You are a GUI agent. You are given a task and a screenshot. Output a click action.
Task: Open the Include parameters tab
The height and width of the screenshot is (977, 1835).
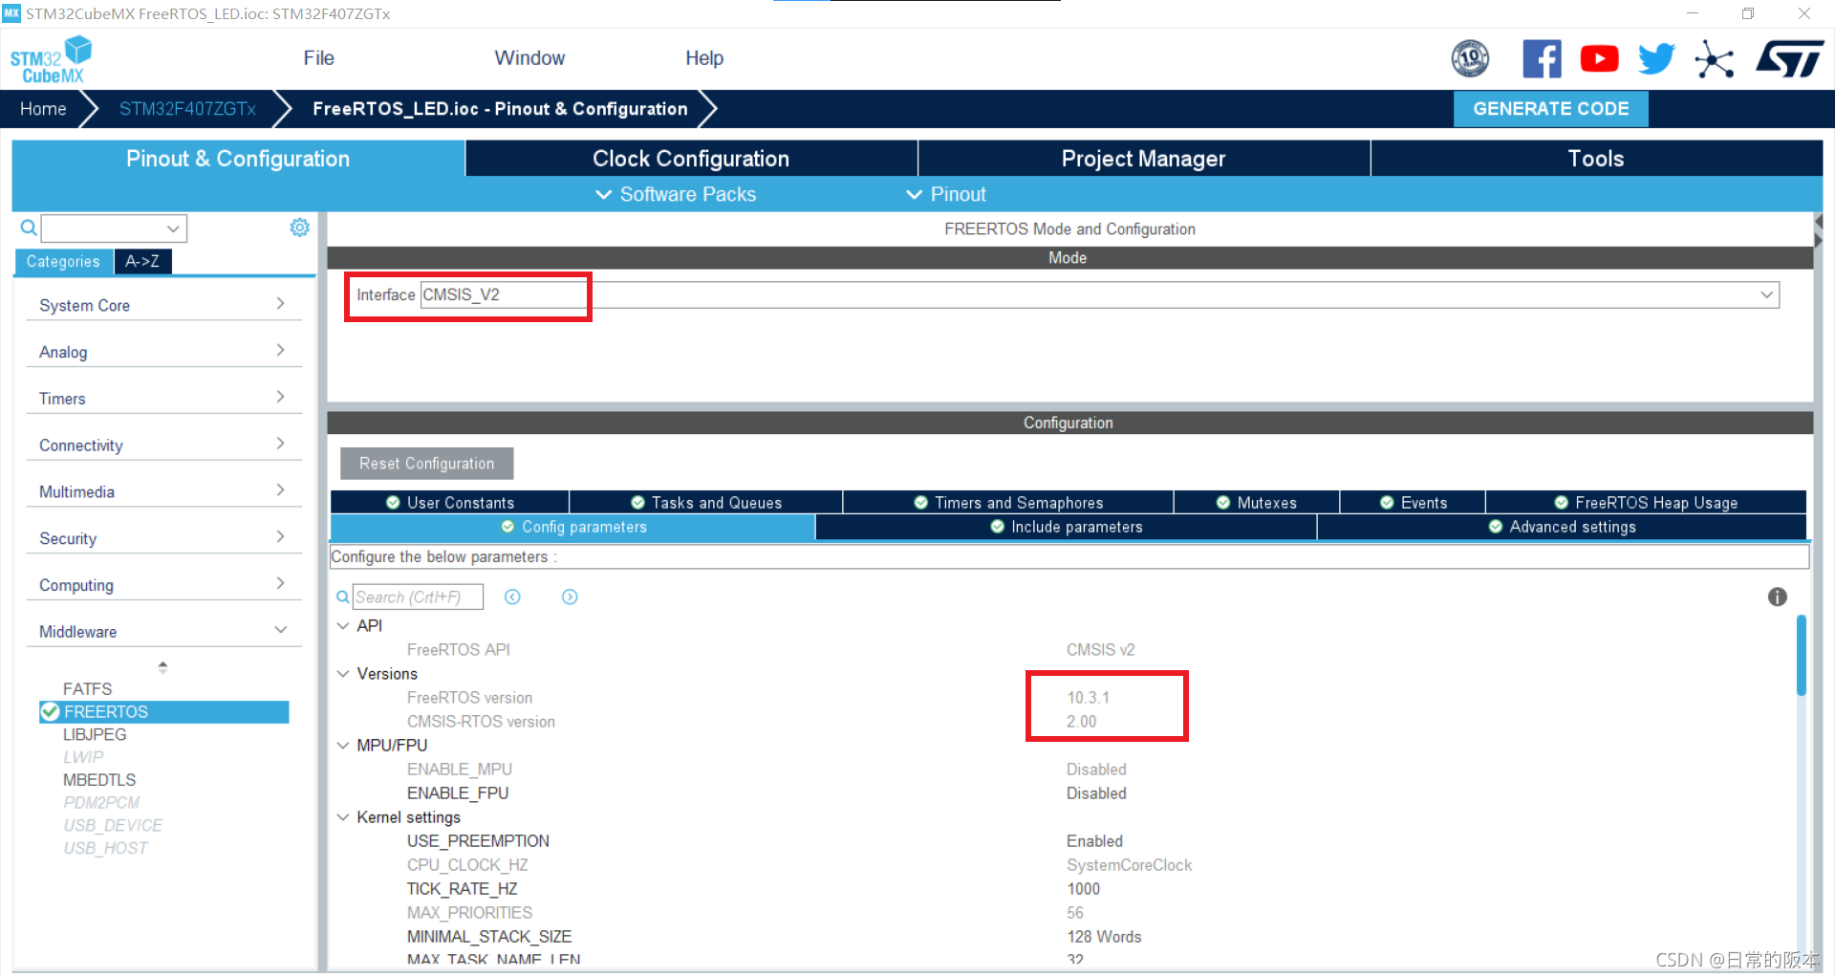click(x=1066, y=527)
